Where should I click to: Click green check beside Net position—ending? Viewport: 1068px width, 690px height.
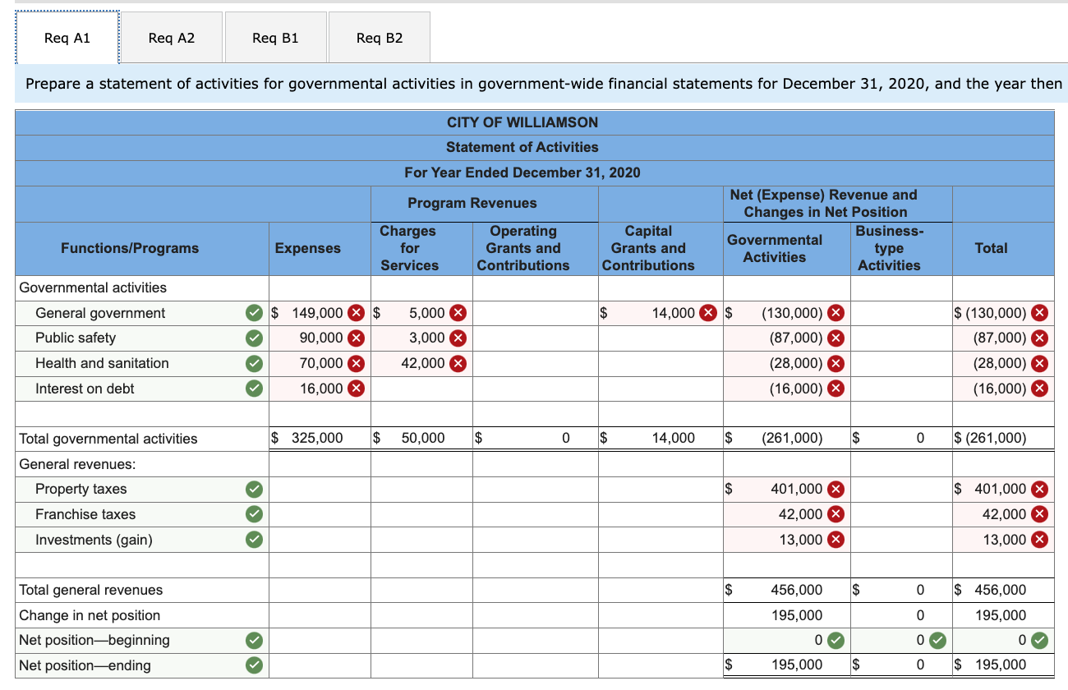coord(255,665)
